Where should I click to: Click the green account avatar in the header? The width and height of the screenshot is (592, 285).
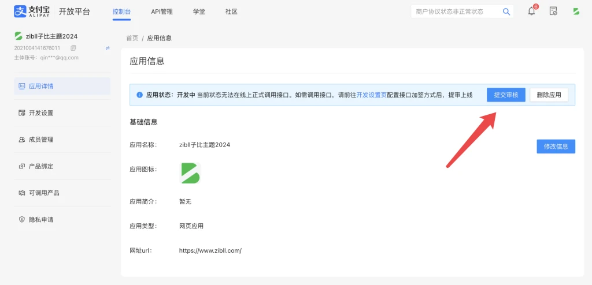576,11
